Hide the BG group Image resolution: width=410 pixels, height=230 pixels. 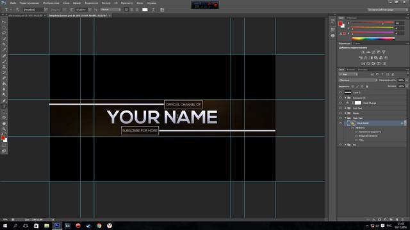pos(340,144)
